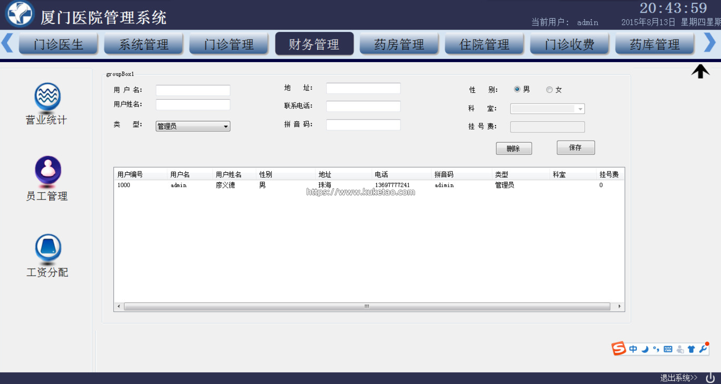
Task: Select the adimin pinyin code cell
Action: tap(444, 185)
